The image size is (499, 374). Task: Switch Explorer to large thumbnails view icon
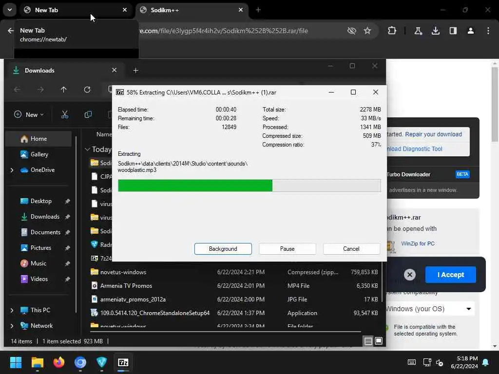(x=378, y=341)
